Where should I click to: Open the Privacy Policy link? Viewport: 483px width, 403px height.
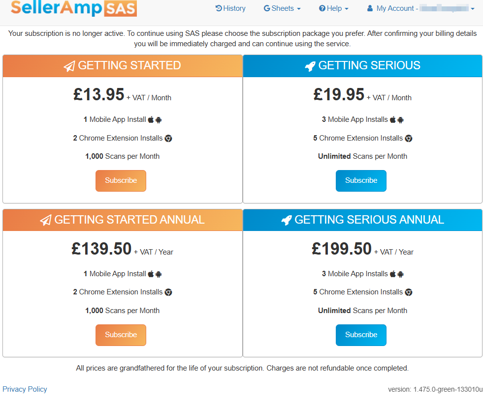tap(25, 389)
